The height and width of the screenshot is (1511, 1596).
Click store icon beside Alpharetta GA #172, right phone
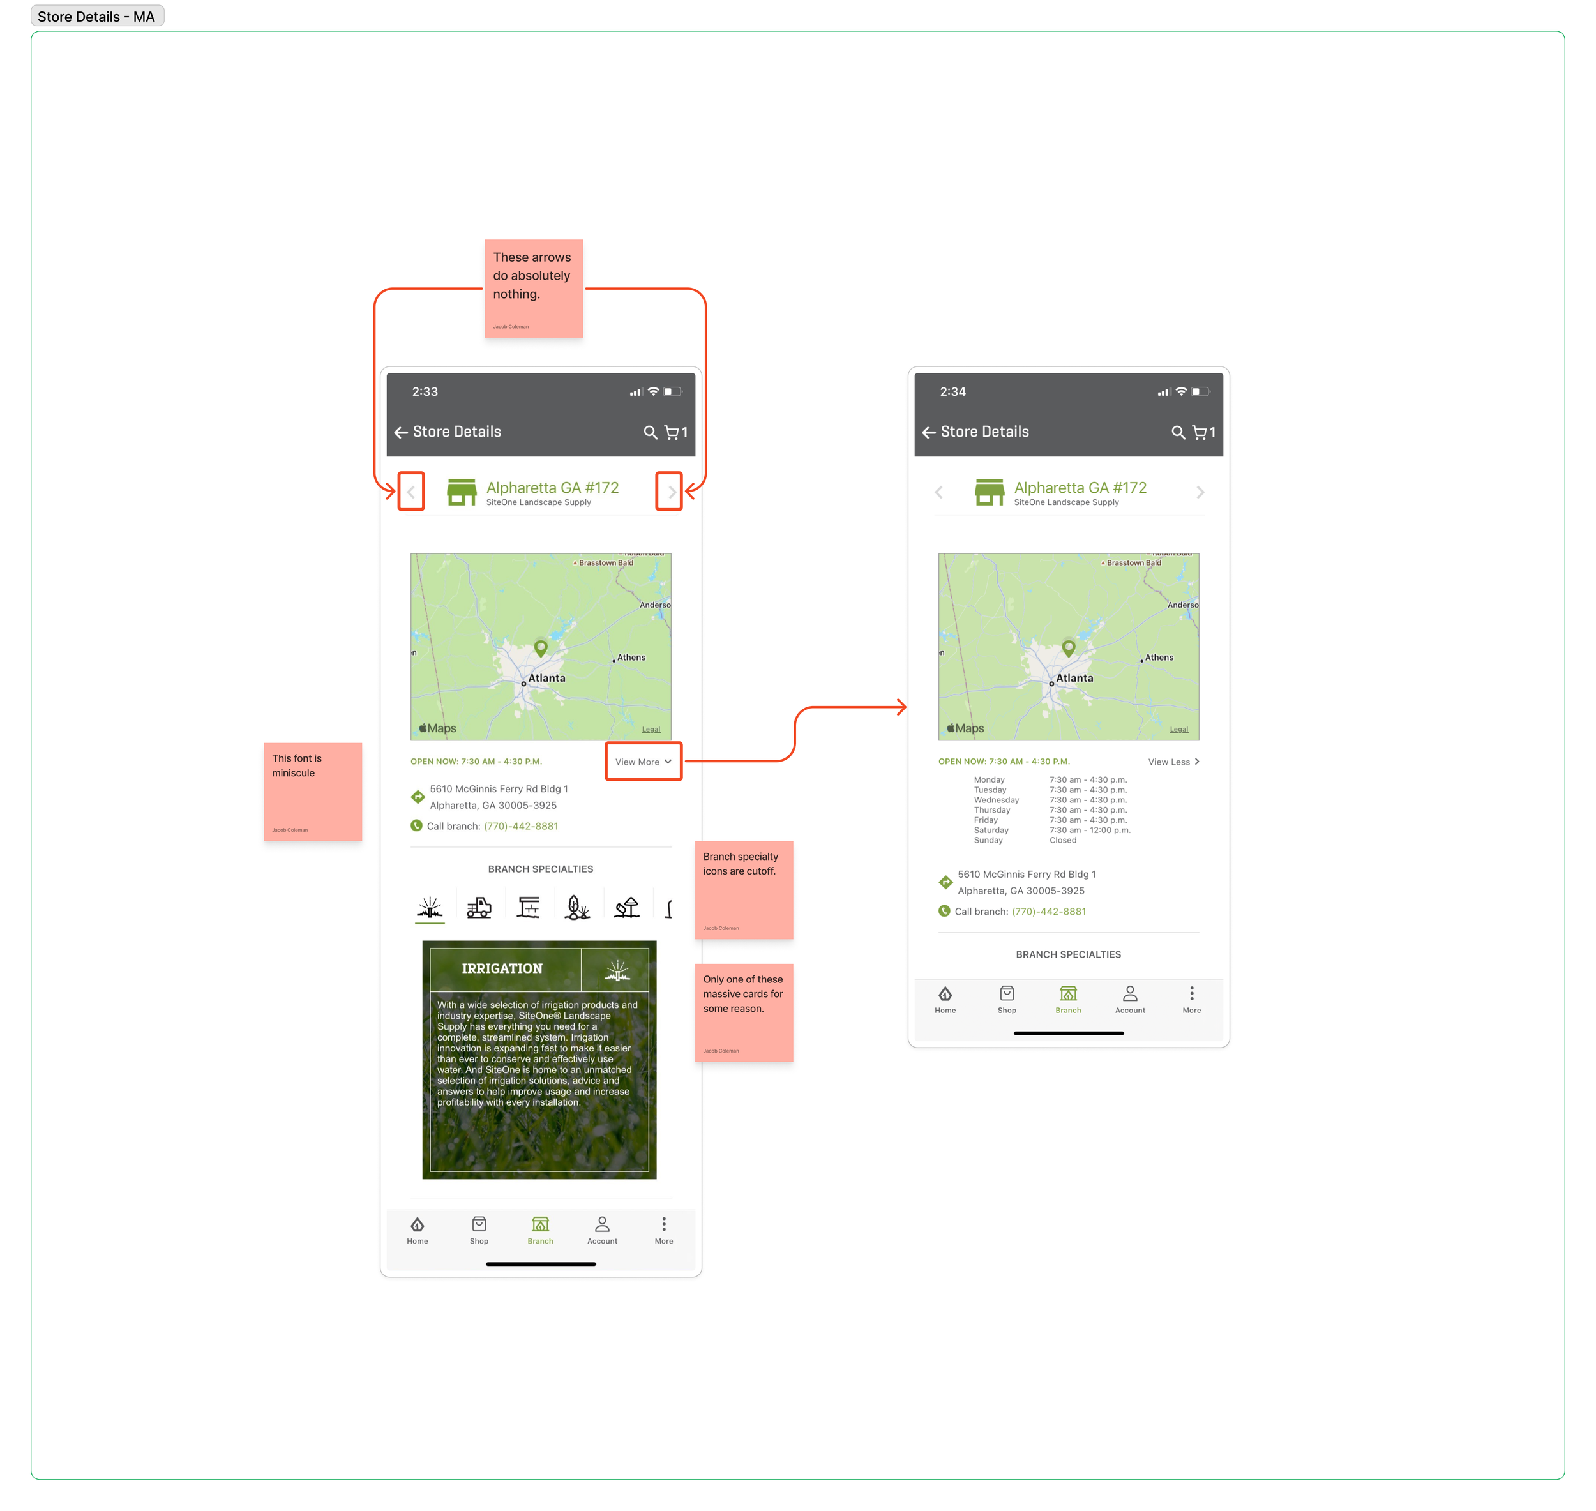[990, 492]
